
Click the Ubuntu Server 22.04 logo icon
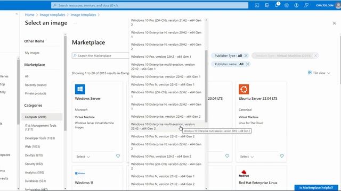tap(244, 89)
